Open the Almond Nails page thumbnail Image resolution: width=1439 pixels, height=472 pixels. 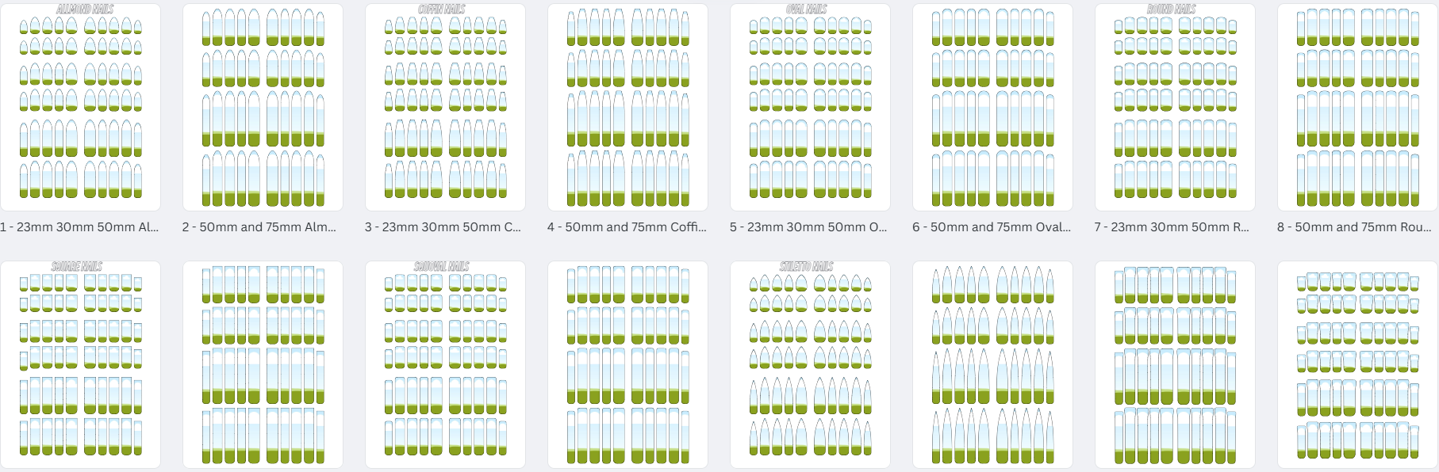click(x=80, y=107)
